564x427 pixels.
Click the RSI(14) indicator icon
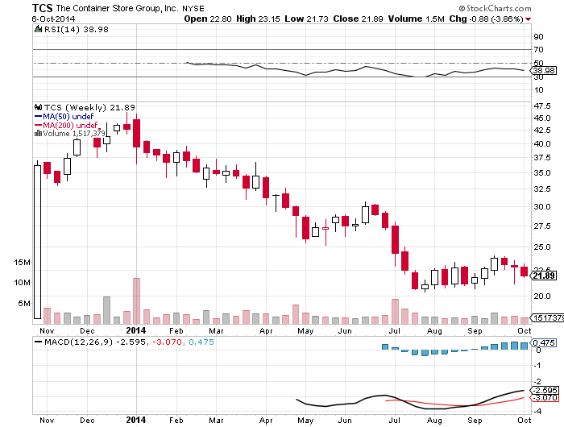(38, 29)
